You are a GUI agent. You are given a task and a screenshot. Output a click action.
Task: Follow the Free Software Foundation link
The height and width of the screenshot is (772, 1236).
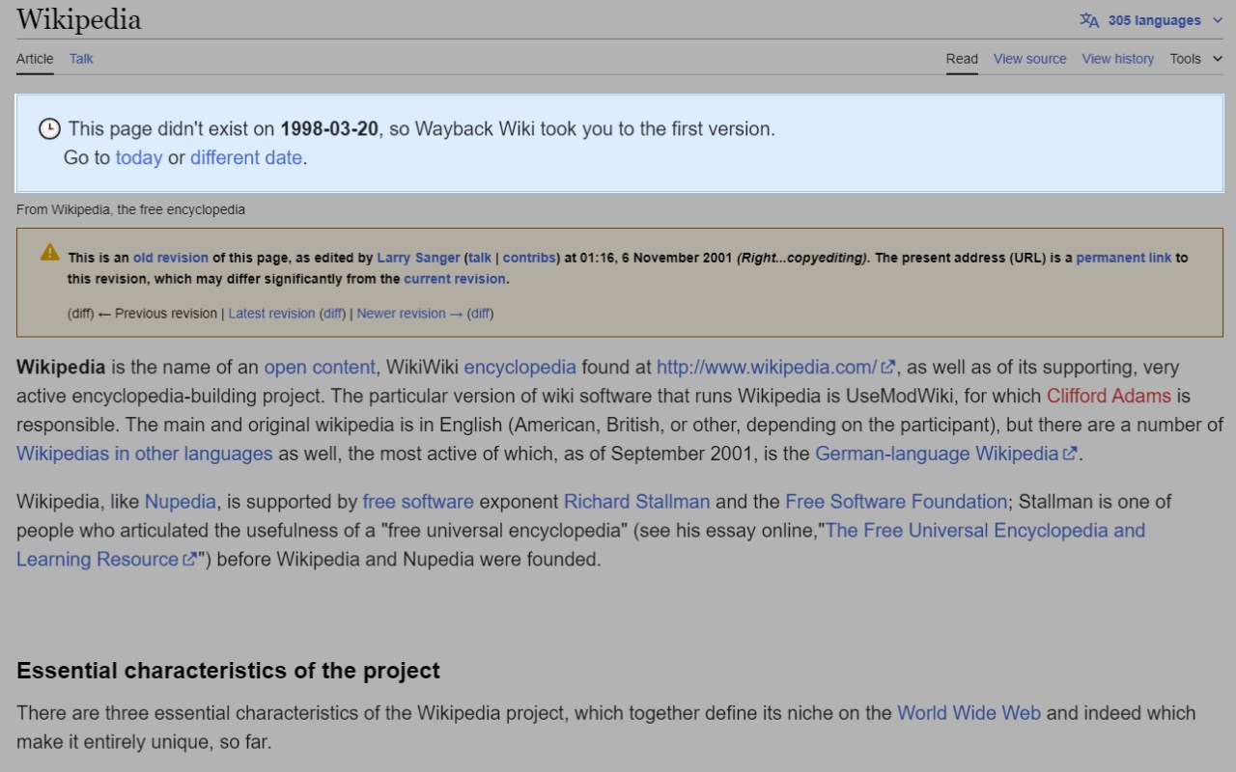click(x=896, y=501)
